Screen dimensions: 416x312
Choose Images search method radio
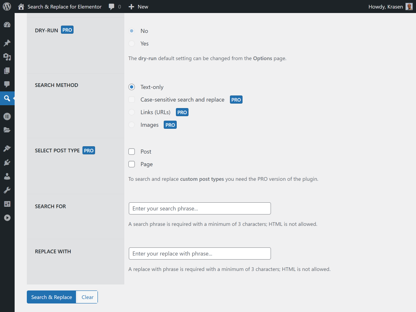coord(132,125)
